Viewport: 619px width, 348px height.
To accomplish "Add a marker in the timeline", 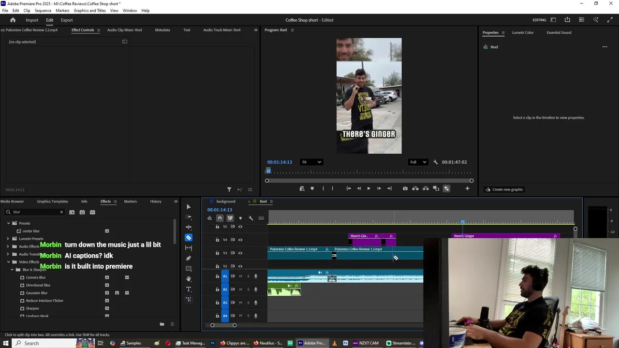I will click(x=240, y=218).
